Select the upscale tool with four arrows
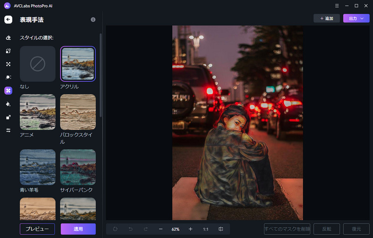The image size is (373, 238). coord(8,64)
